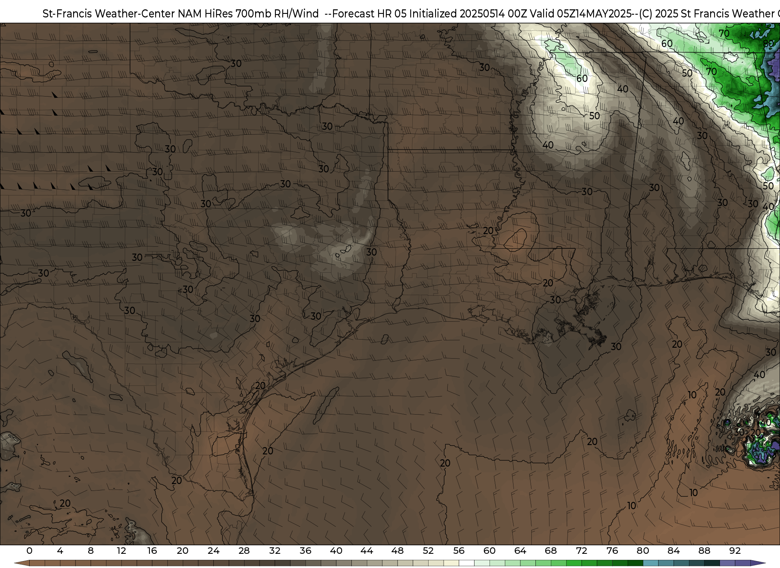Click the color legend tick label "72"
Viewport: 780px width, 568px height.
tap(581, 551)
